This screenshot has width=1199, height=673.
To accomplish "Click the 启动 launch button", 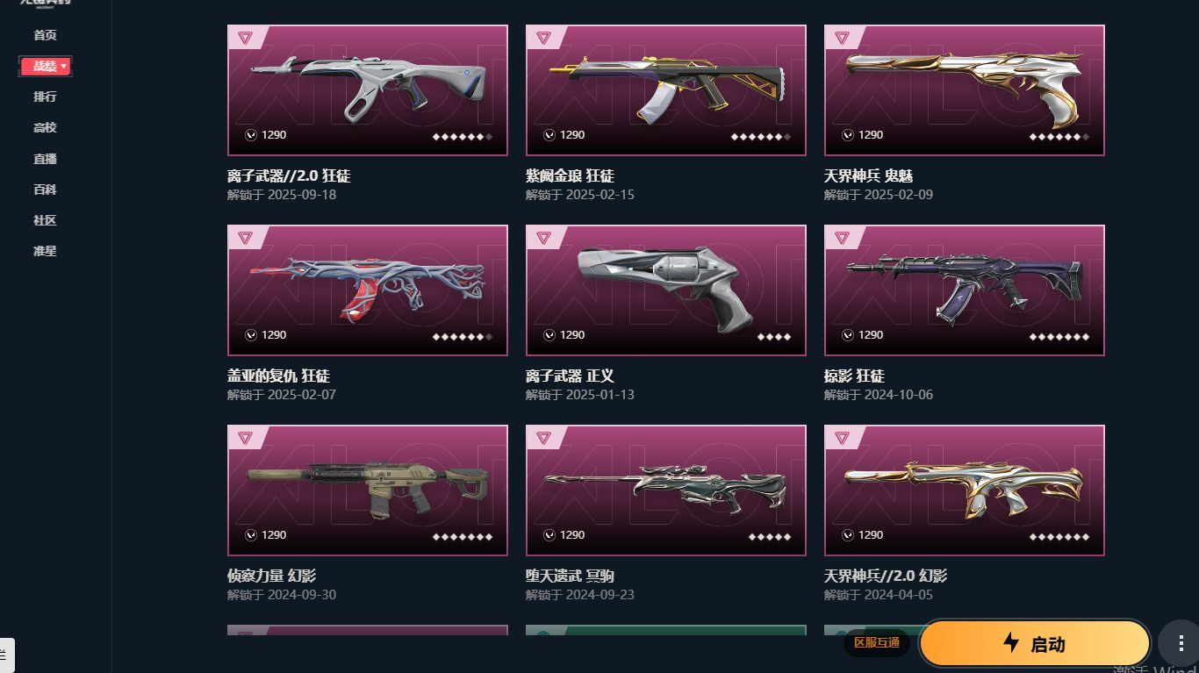I will 1035,644.
